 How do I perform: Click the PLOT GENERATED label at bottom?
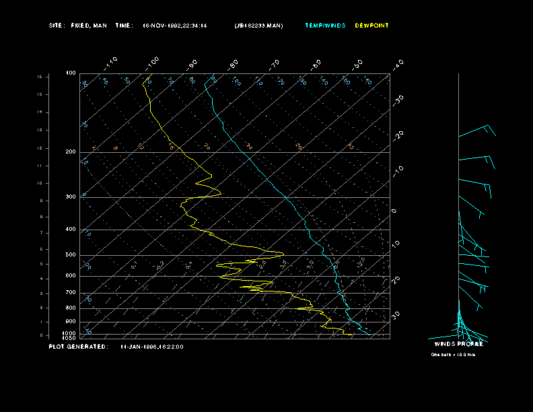(77, 347)
